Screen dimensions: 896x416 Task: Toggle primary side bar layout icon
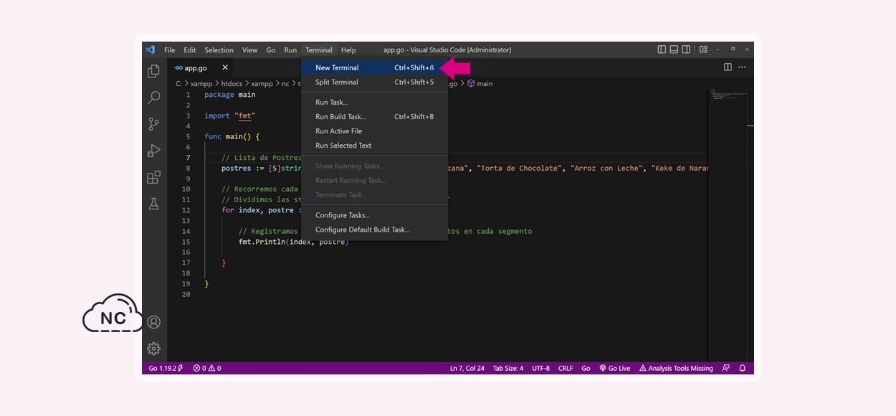[662, 49]
